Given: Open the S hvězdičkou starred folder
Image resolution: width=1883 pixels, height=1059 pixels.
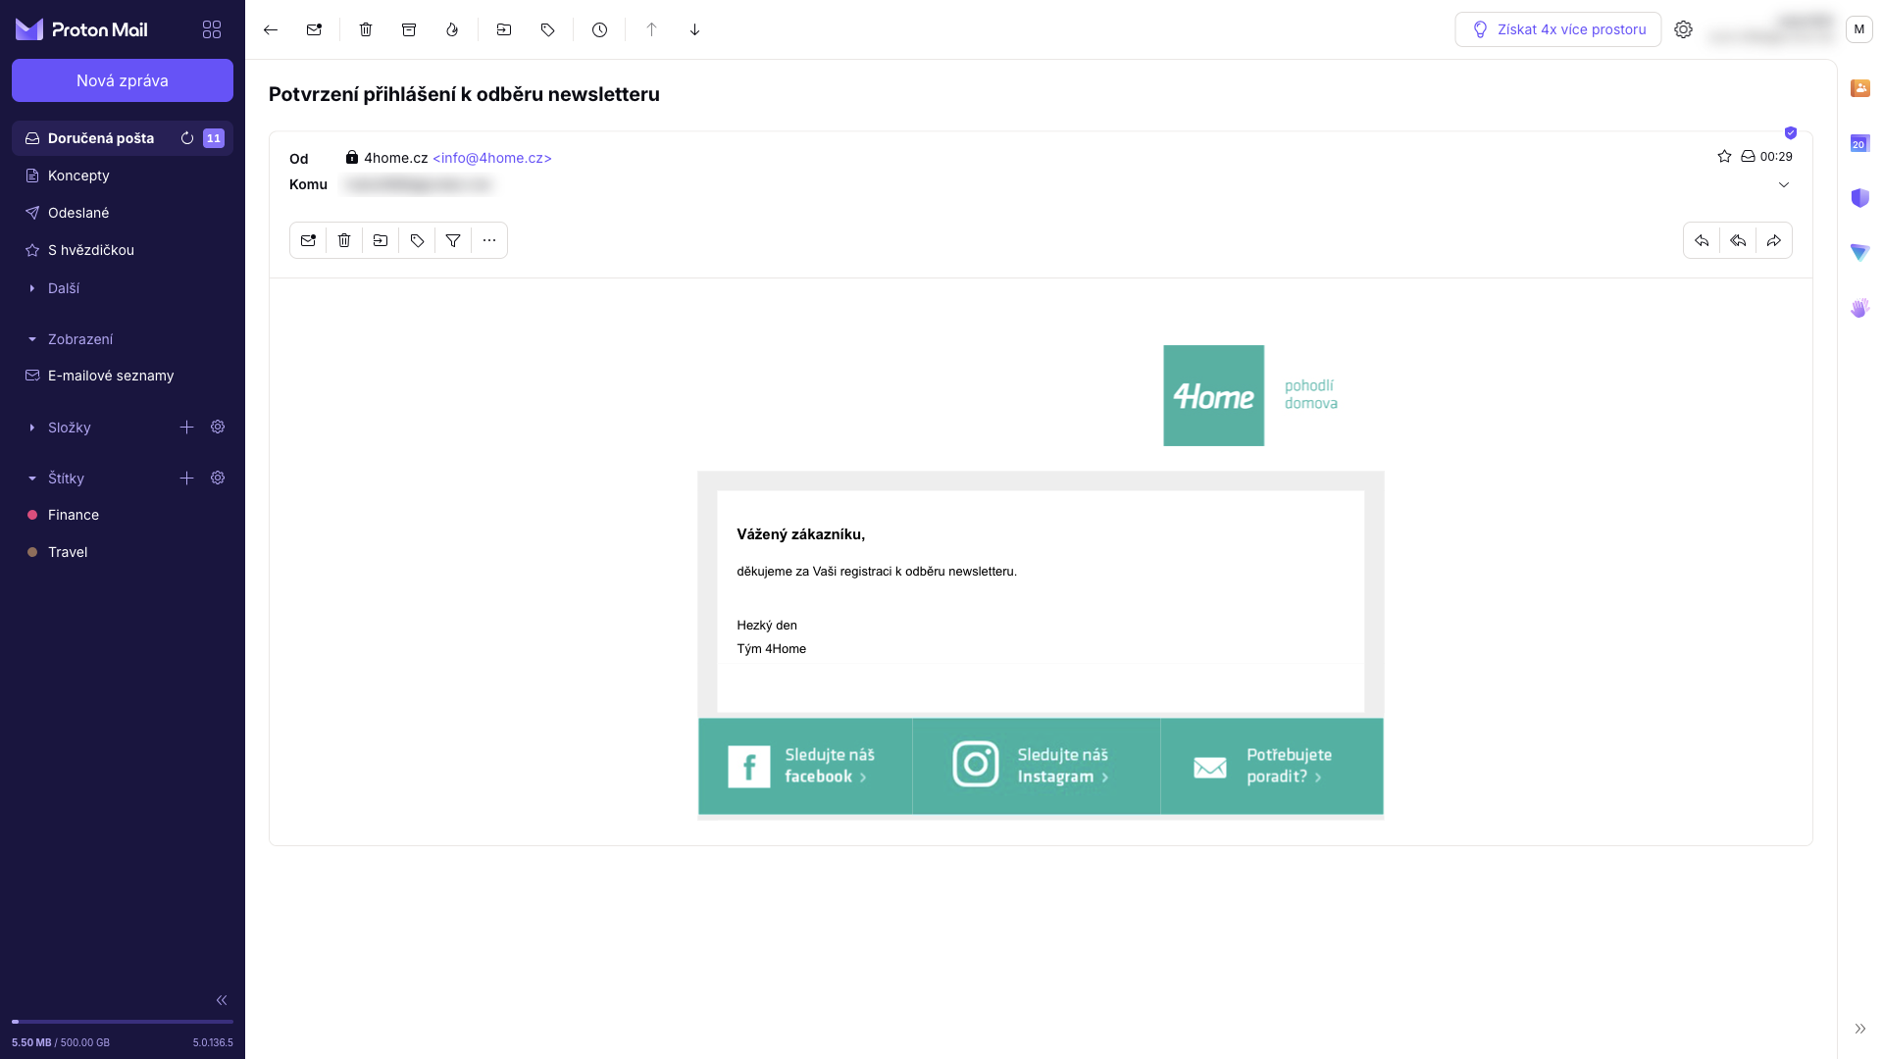Looking at the screenshot, I should 123,250.
